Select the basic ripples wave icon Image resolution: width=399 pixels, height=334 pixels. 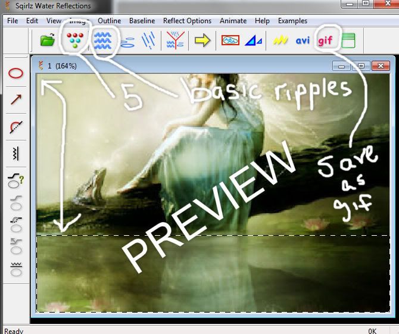pos(103,40)
